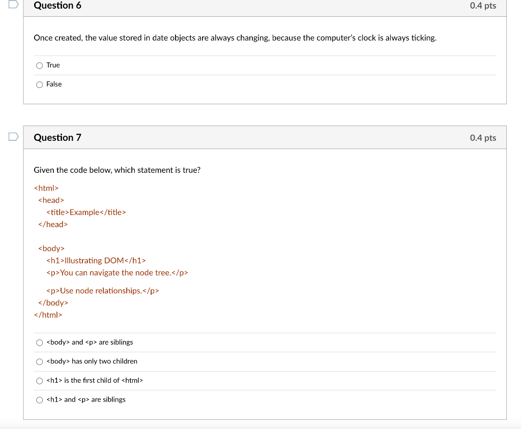Click the Question 7 header

[57, 137]
